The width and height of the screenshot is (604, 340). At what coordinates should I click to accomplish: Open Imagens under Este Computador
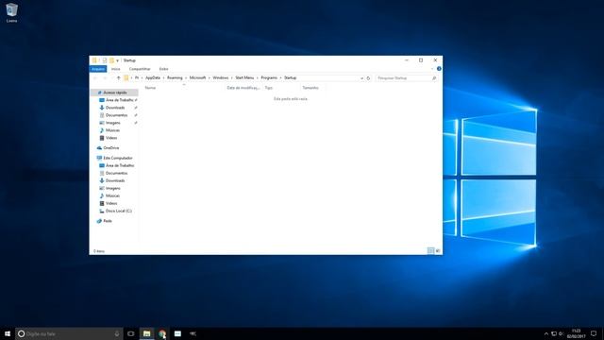113,188
